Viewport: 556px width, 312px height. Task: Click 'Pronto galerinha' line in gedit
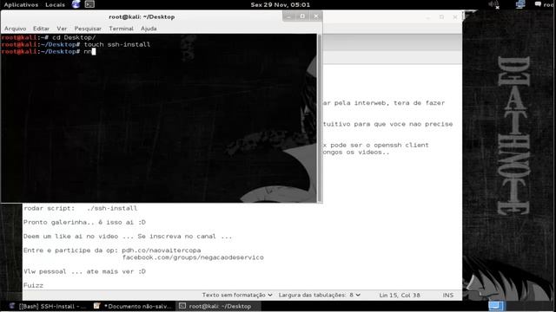(84, 223)
